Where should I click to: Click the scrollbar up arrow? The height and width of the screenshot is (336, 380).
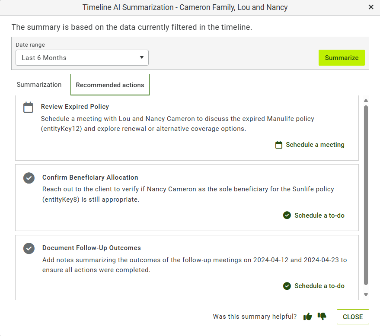(366, 101)
